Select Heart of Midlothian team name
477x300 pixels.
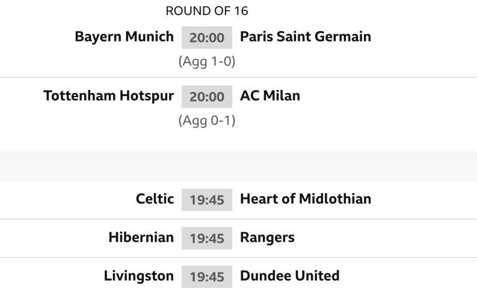point(305,199)
